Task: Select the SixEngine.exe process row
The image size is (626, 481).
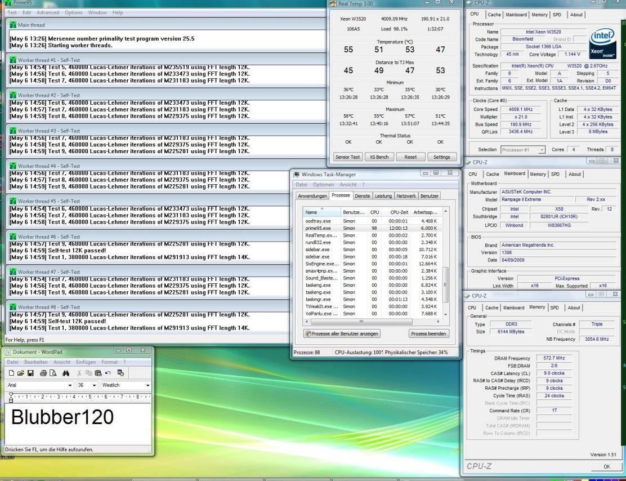Action: 372,264
